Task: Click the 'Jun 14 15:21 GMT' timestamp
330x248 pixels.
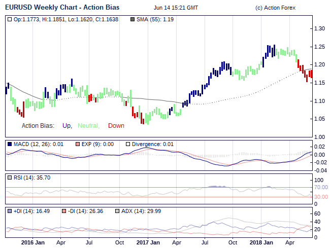Action: click(176, 8)
